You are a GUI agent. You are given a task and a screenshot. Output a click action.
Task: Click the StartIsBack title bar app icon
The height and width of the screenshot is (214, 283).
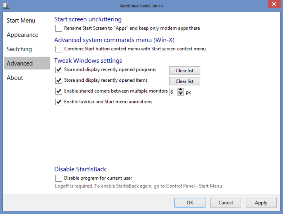click(6, 5)
